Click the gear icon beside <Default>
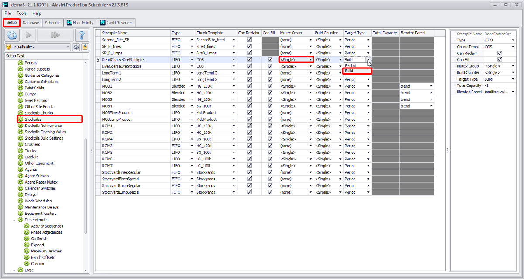Image resolution: width=524 pixels, height=279 pixels. [76, 47]
